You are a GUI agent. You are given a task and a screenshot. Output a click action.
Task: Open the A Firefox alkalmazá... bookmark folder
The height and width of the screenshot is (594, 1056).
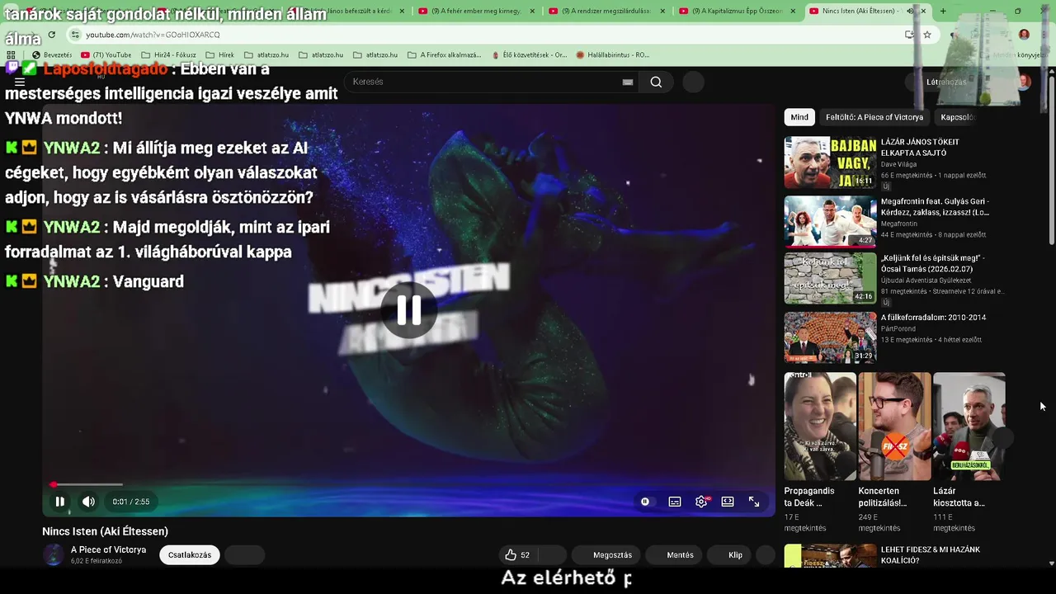pos(445,55)
